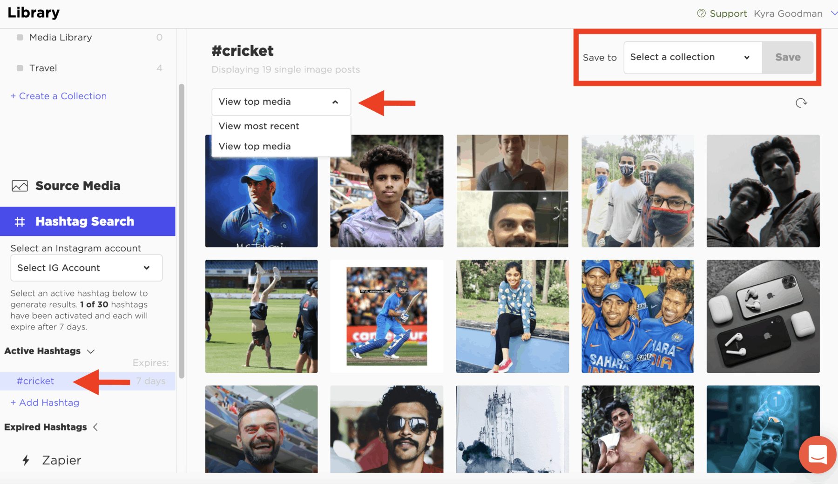Viewport: 838px width, 484px height.
Task: Choose View most recent option
Action: pyautogui.click(x=259, y=126)
